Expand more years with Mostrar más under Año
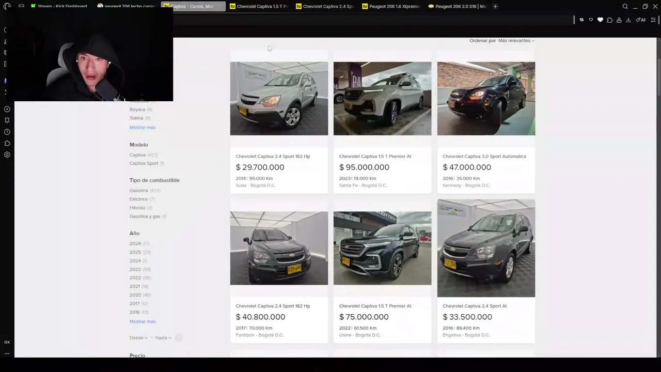This screenshot has width=661, height=372. tap(143, 322)
